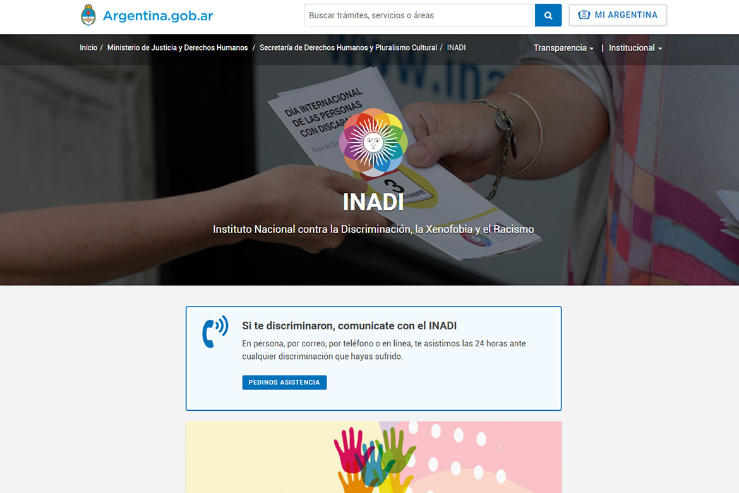Select Secretaría de Derechos Humanos y Pluralismo Cultural
Viewport: 739px width, 493px height.
[348, 48]
